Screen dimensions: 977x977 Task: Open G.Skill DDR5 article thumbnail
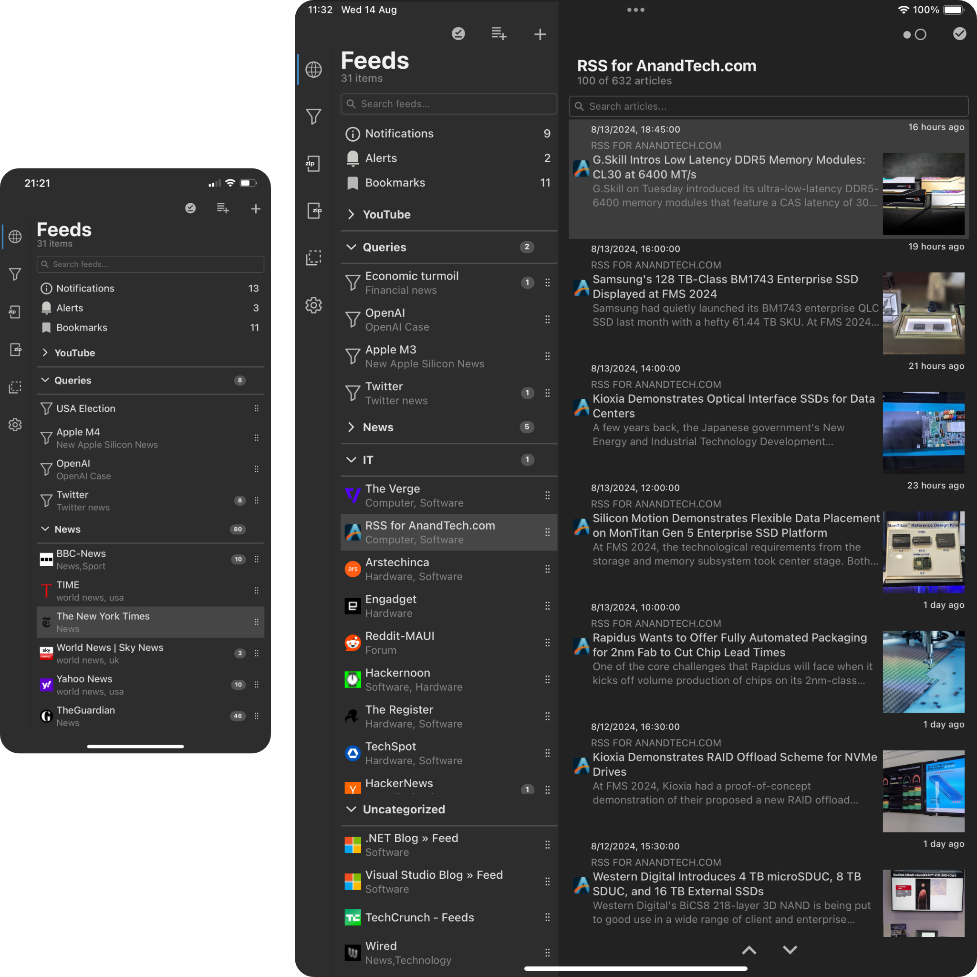click(x=924, y=194)
